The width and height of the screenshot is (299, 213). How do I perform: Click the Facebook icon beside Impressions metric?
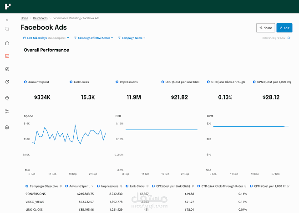[117, 82]
